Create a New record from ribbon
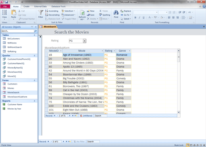This screenshot has height=147, width=206. click(x=91, y=11)
